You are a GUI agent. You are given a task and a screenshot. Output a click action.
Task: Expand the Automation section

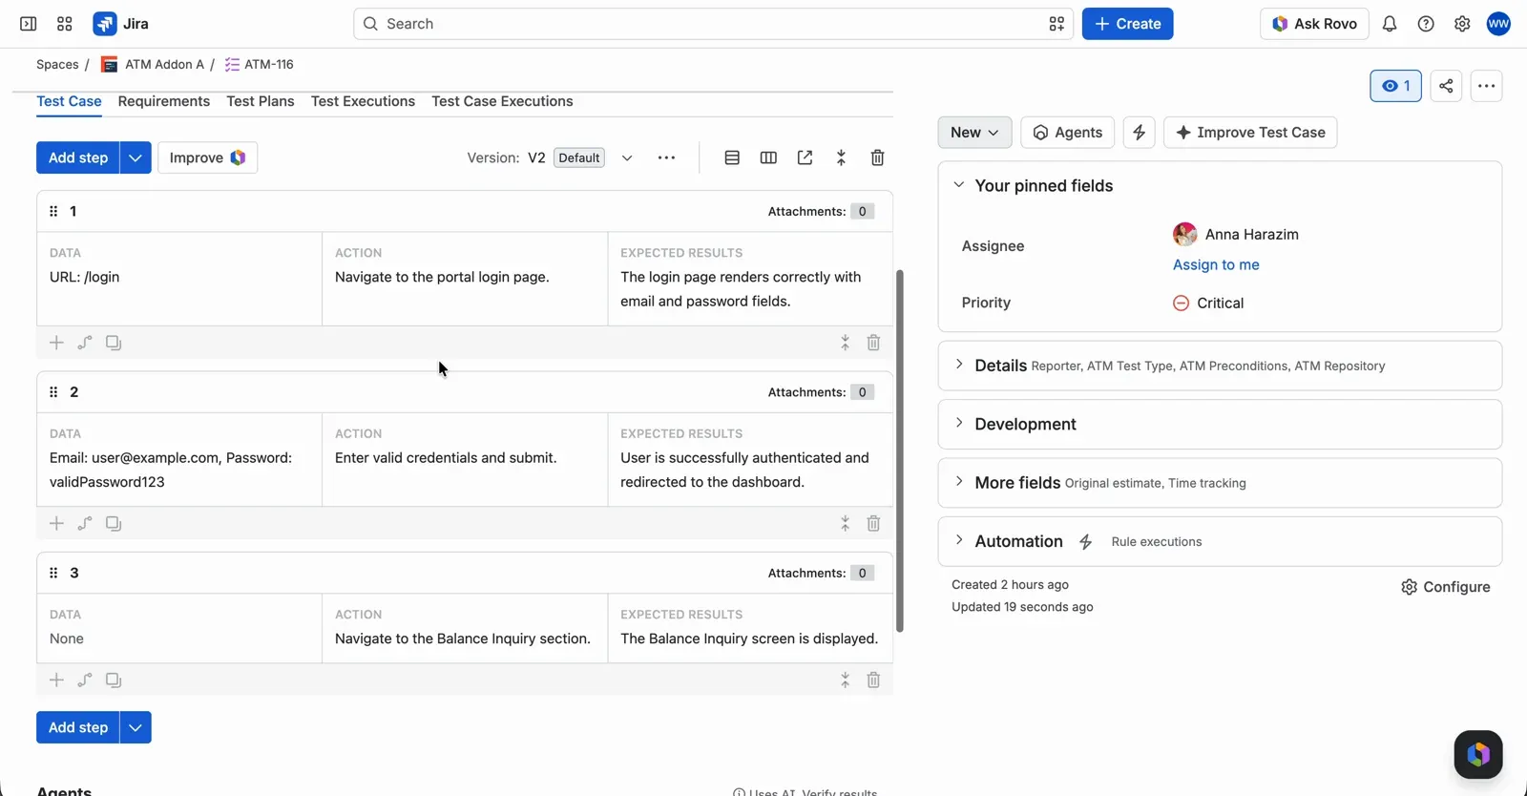pos(959,540)
